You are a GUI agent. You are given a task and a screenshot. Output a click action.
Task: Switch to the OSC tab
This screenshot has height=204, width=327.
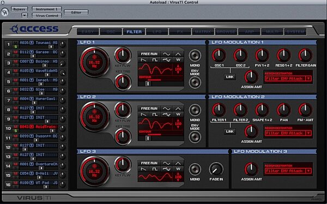111,32
